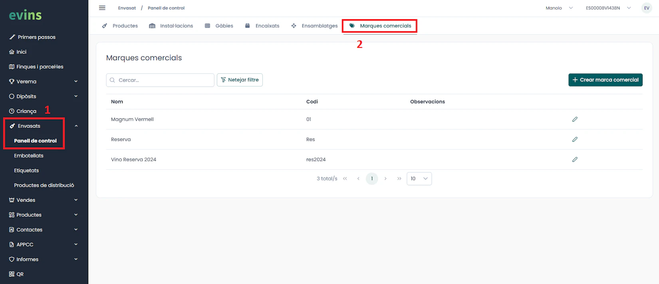Go to Inici home page

pyautogui.click(x=21, y=52)
